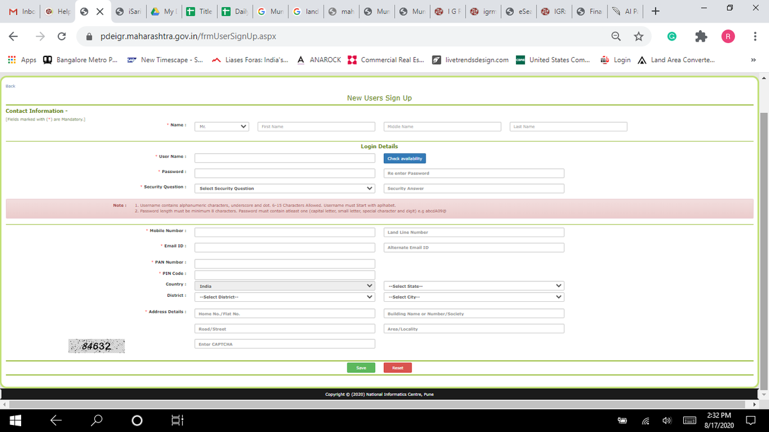Open the Select District dropdown
This screenshot has width=769, height=432.
[285, 297]
